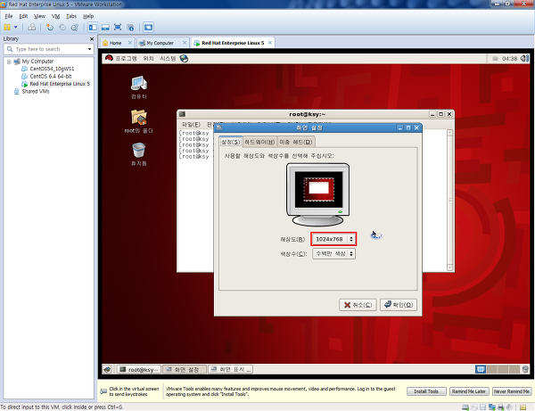Click the Unity mode toolbar icon

point(130,28)
